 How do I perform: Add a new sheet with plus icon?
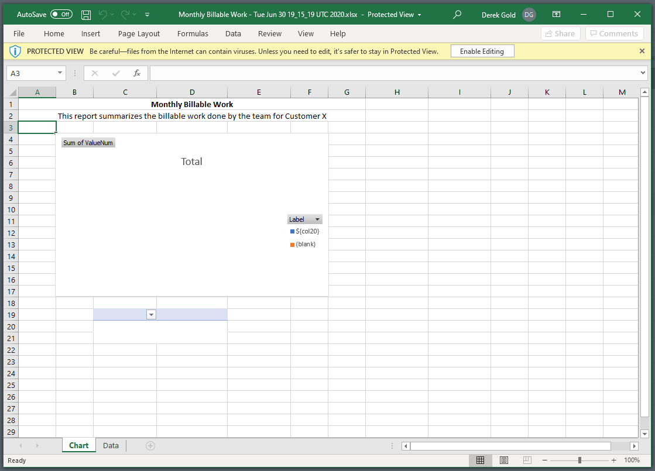[x=150, y=446]
